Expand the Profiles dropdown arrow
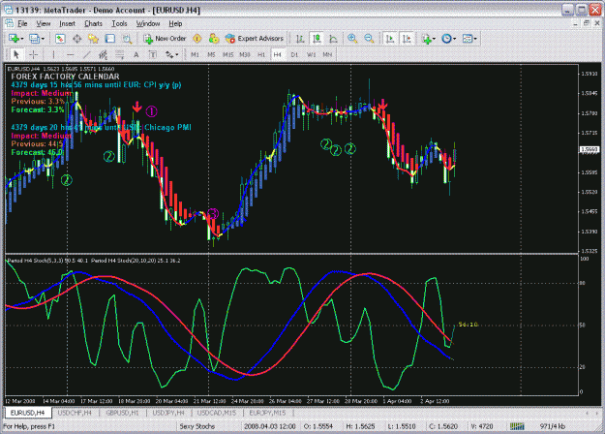605x434 pixels. 43,39
